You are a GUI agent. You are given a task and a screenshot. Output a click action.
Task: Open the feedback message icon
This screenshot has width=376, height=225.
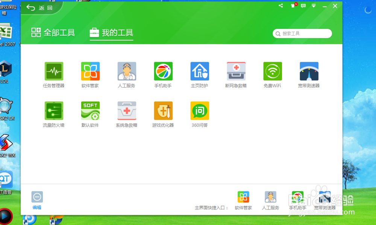coord(303,6)
